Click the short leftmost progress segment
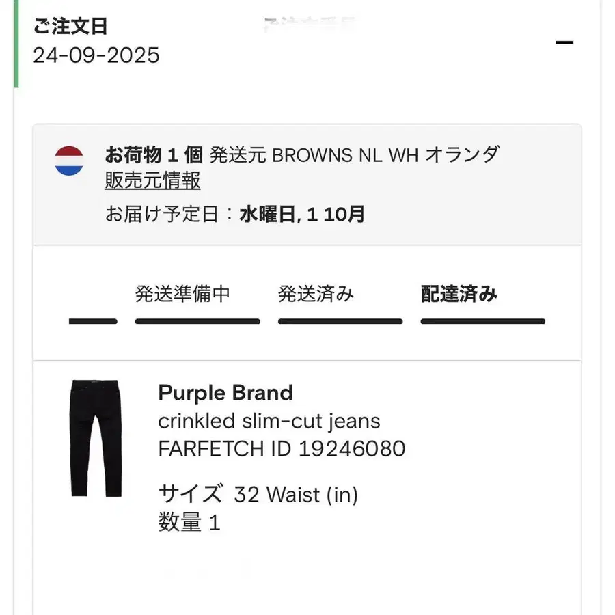This screenshot has height=615, width=615. tap(93, 321)
